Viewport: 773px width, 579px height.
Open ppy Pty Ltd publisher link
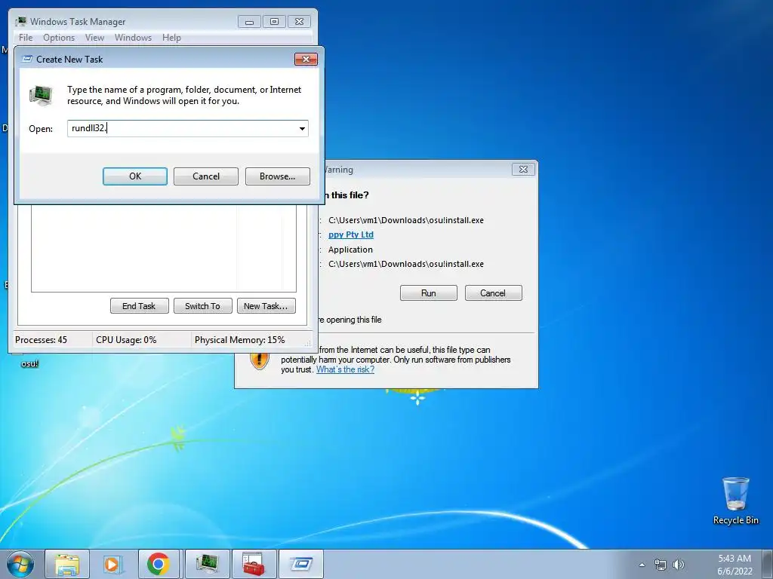click(351, 235)
